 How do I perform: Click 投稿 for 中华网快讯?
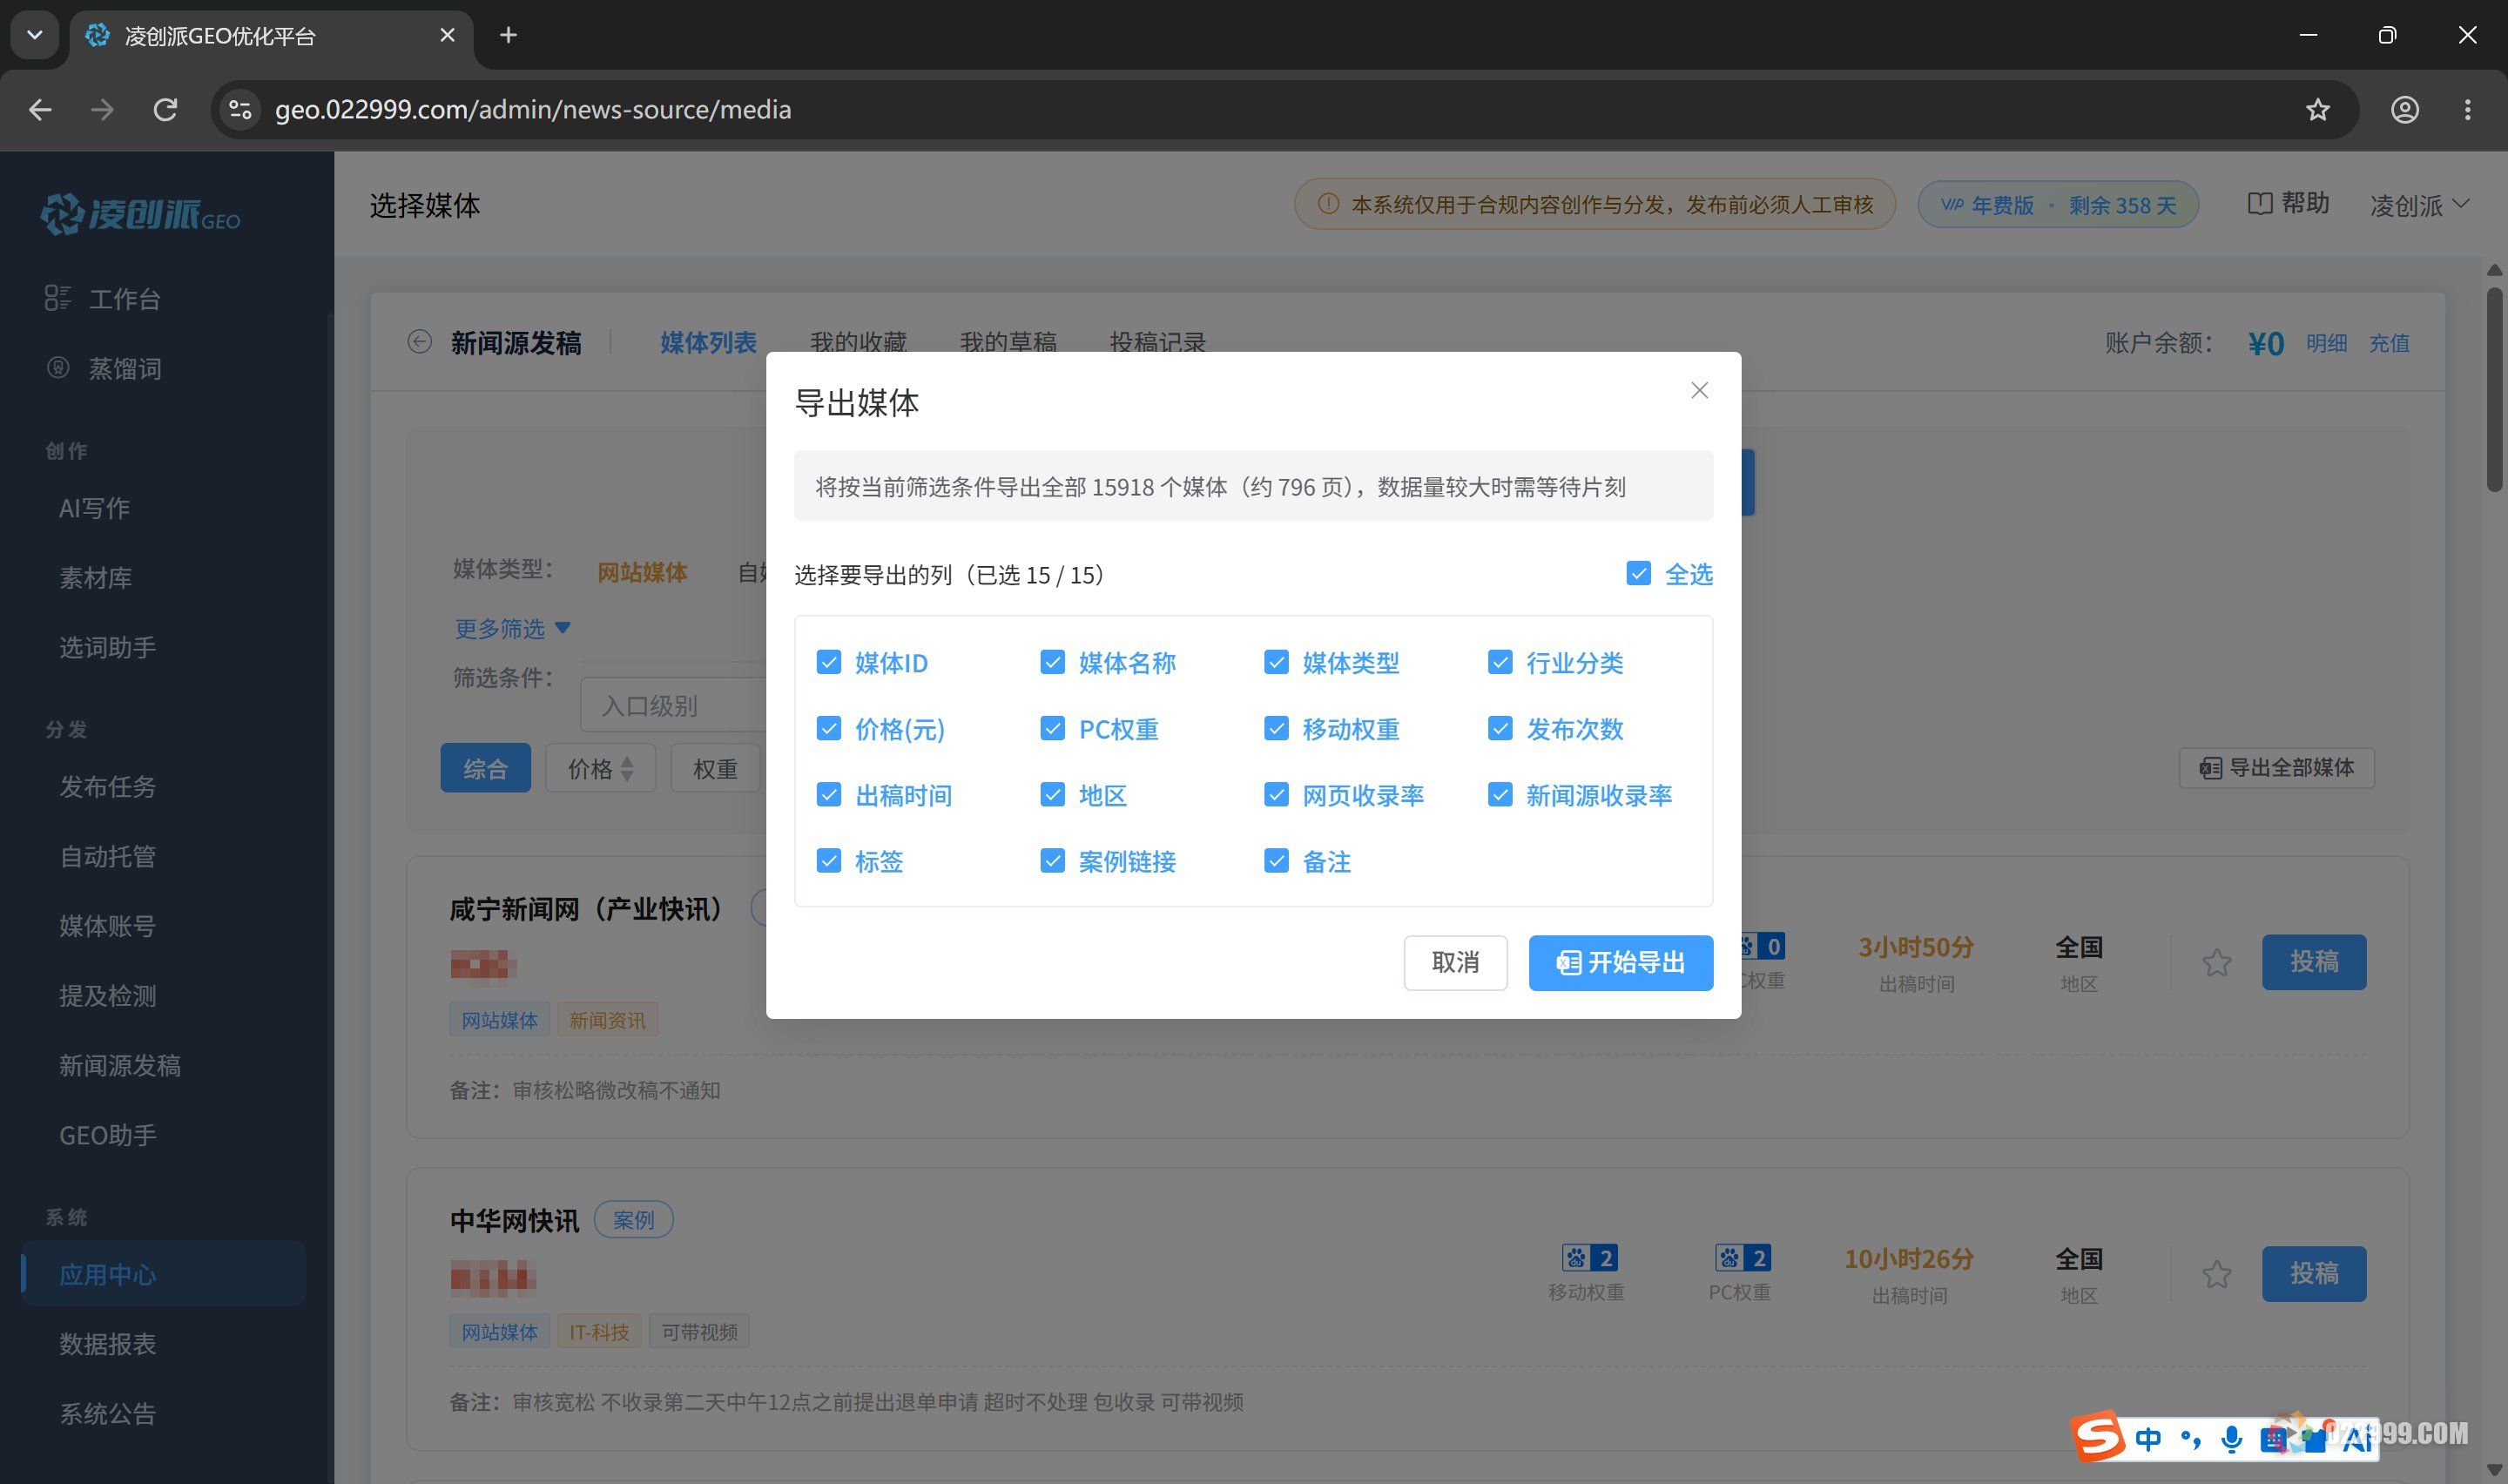click(2314, 1273)
